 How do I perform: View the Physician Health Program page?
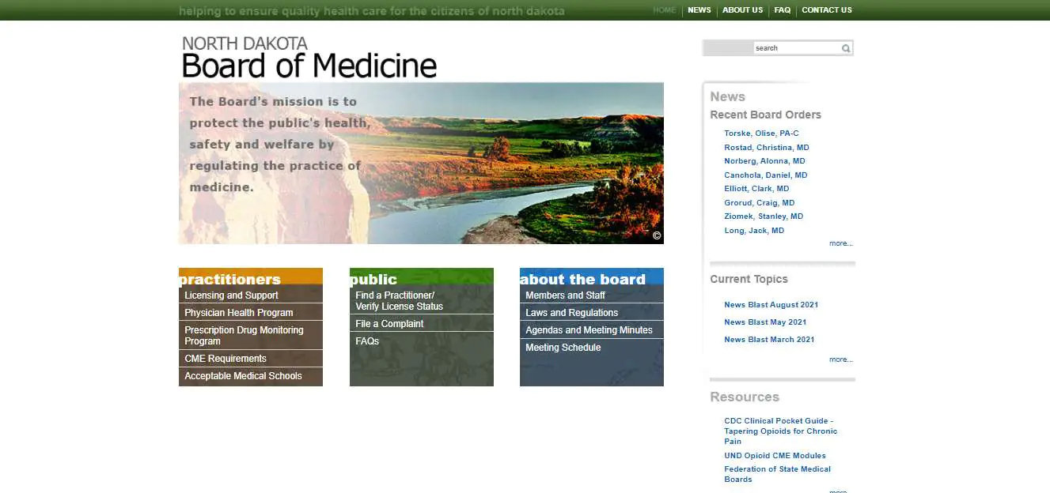[x=235, y=312]
